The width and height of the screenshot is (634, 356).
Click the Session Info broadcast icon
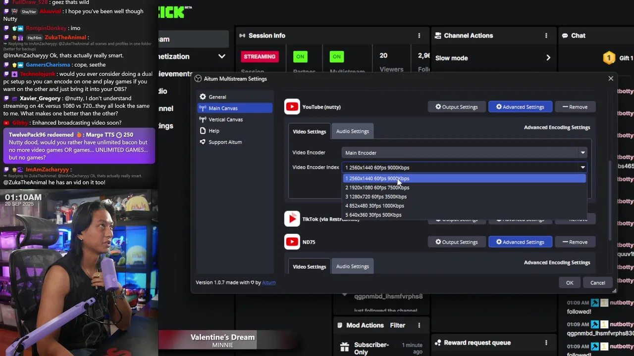pyautogui.click(x=243, y=36)
